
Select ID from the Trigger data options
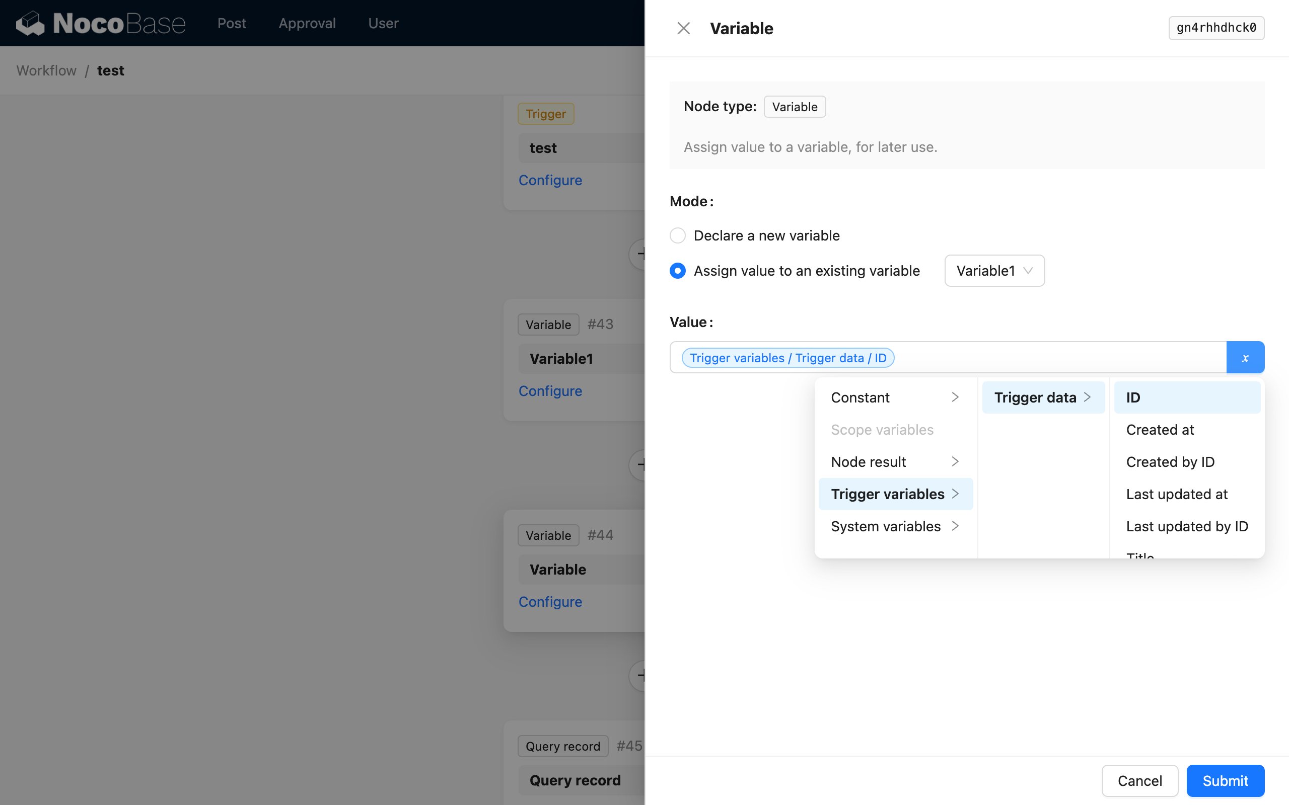pos(1133,396)
